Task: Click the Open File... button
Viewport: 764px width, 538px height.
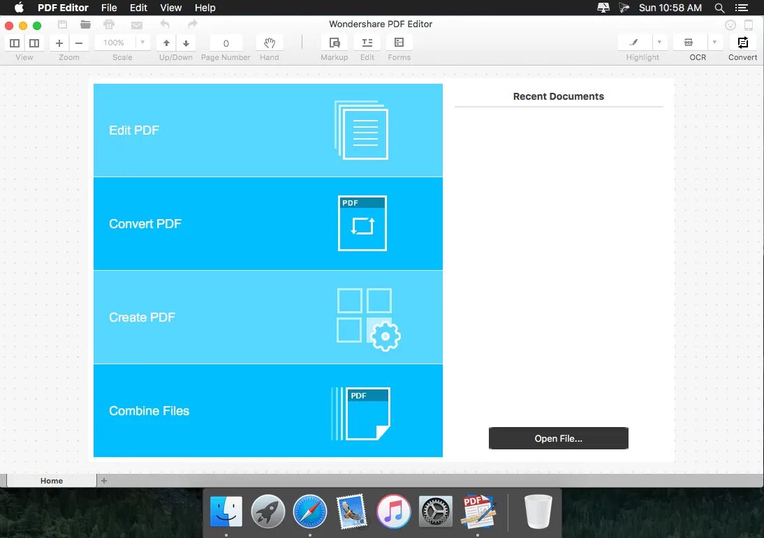Action: point(559,438)
